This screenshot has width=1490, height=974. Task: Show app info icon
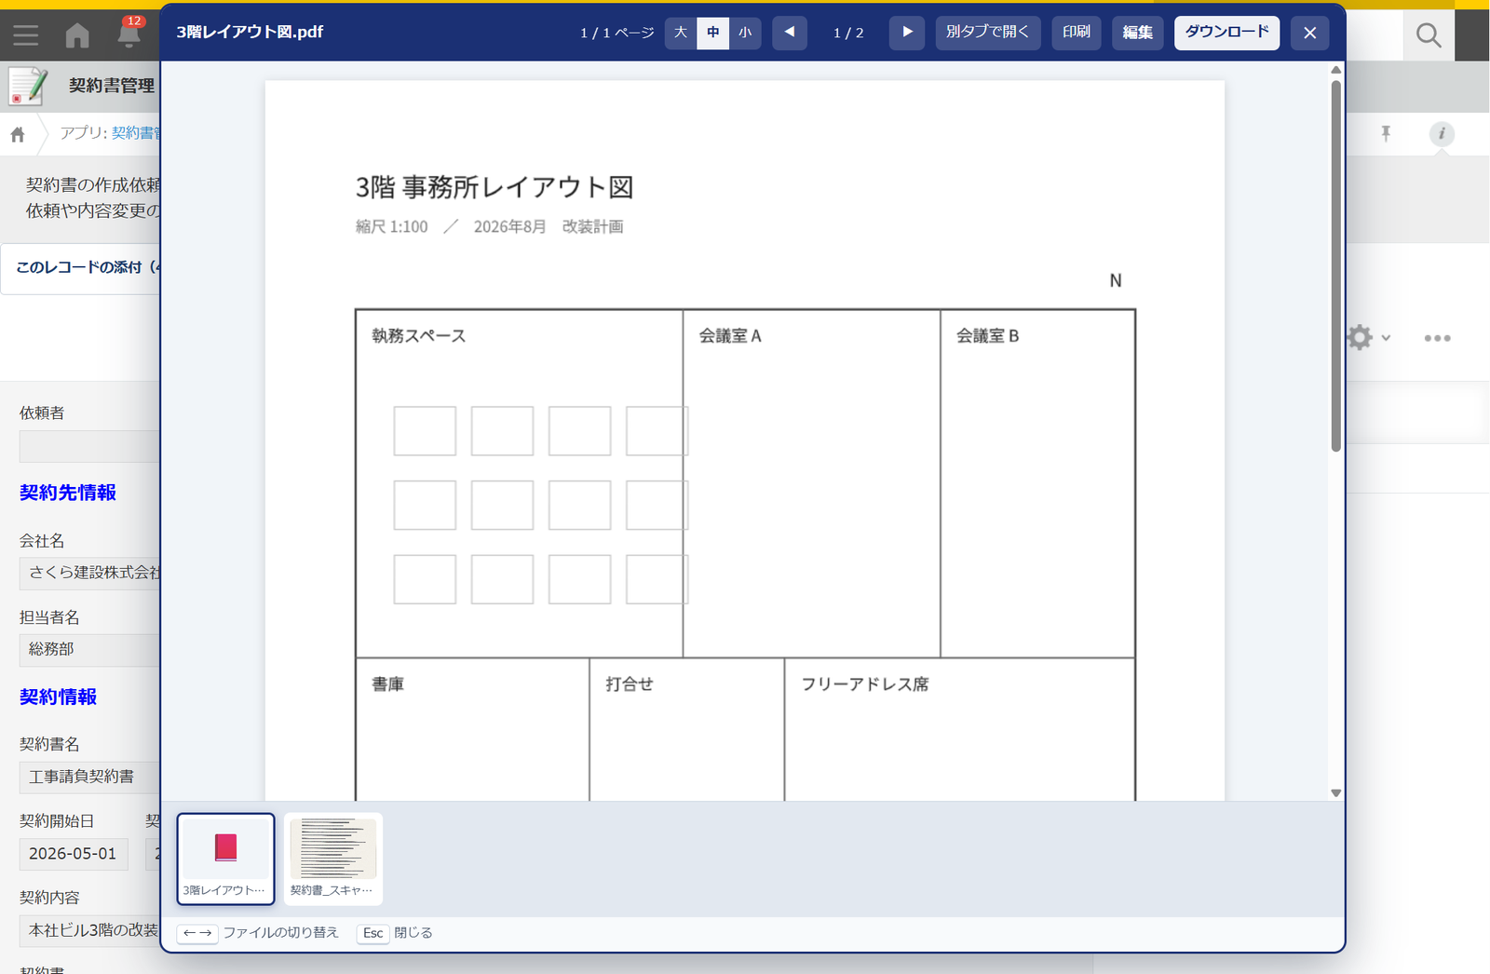point(1442,133)
